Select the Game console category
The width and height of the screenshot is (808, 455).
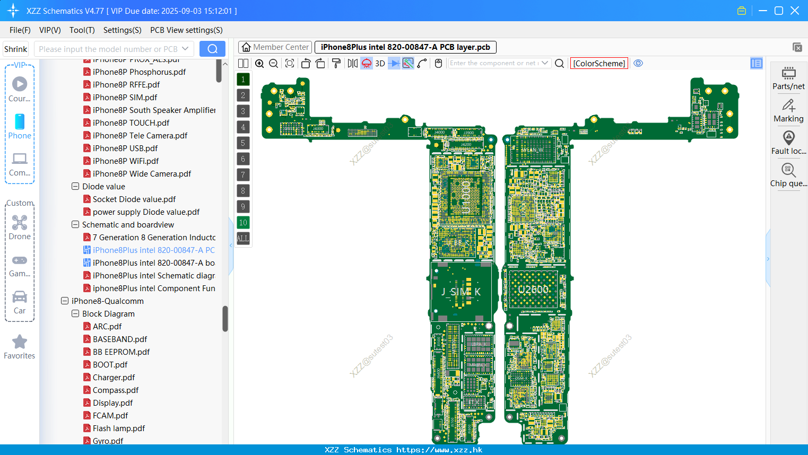(20, 266)
